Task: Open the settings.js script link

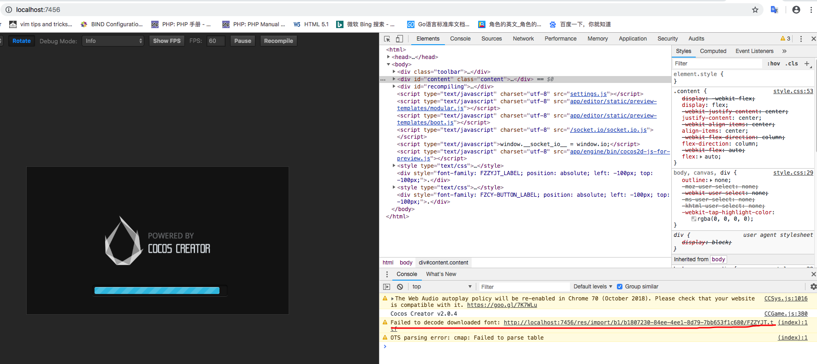Action: (x=588, y=94)
